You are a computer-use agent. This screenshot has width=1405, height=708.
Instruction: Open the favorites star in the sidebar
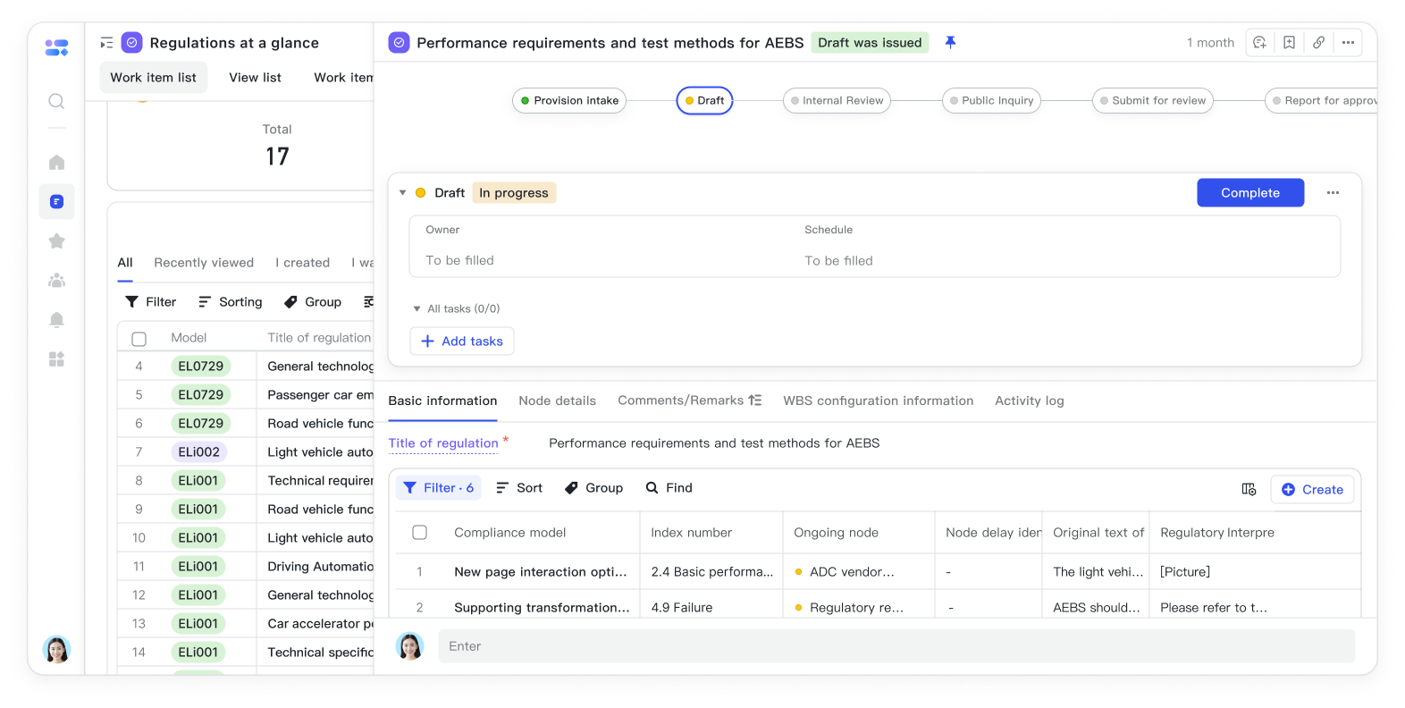pos(56,241)
